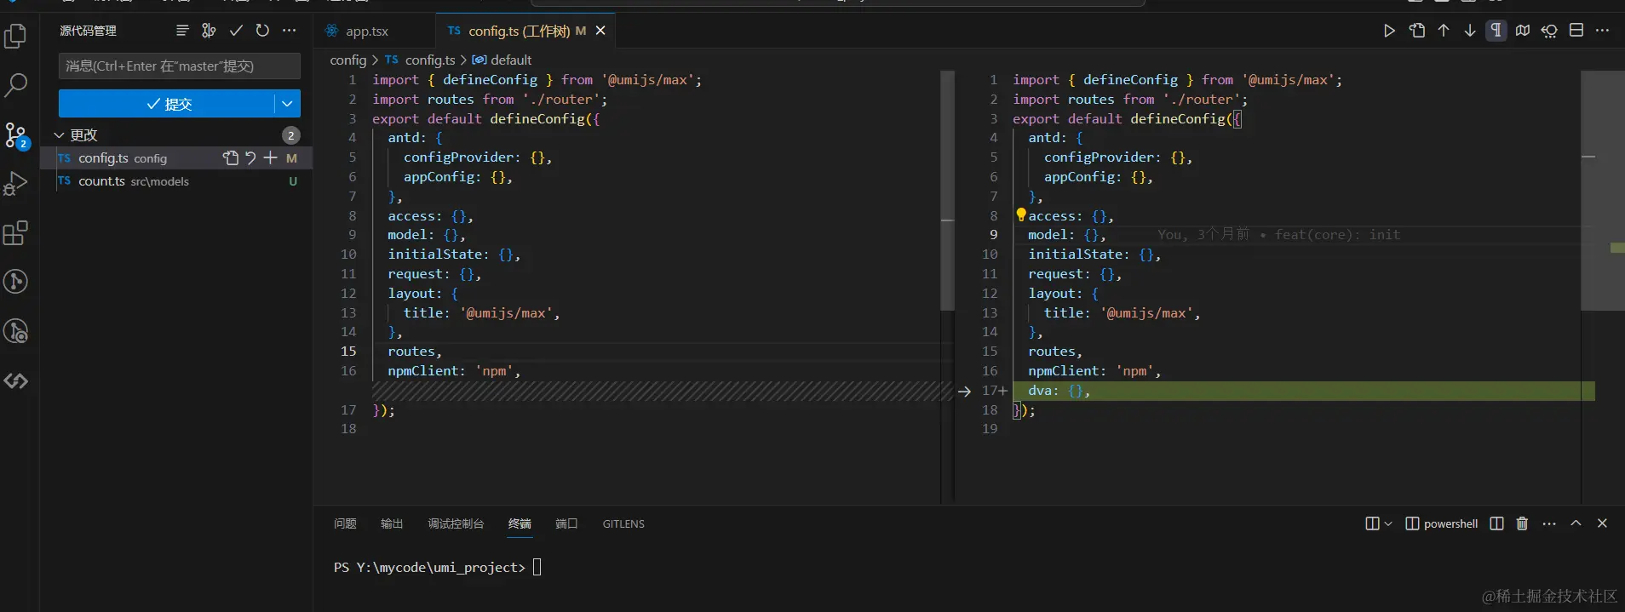This screenshot has width=1625, height=612.
Task: Maximize terminal panel with caret-up icon
Action: coord(1576,523)
